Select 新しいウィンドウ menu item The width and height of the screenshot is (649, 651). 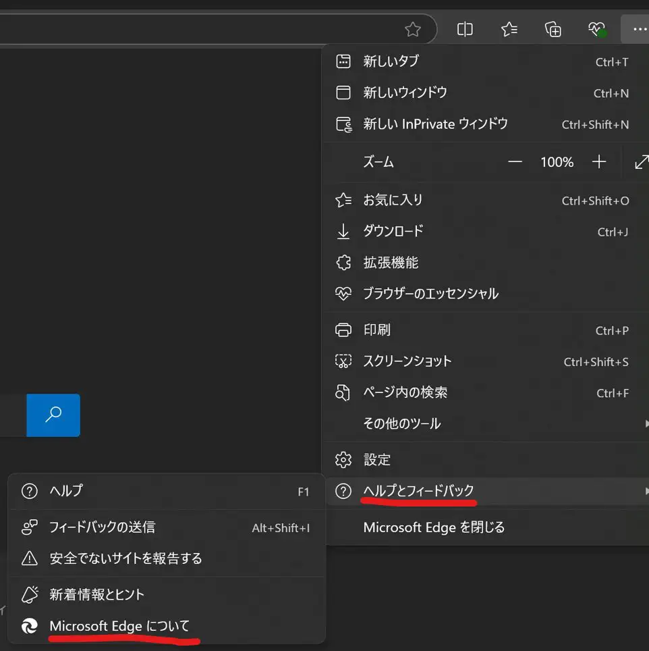click(485, 93)
